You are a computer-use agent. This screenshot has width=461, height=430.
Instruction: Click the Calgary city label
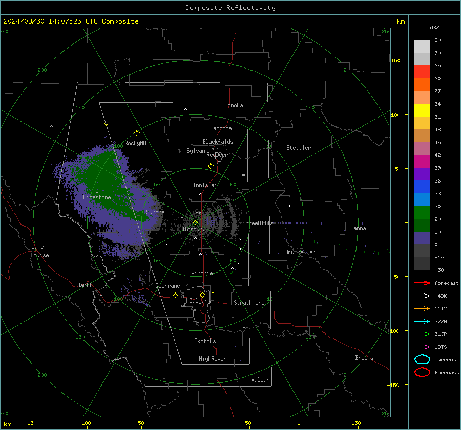(x=200, y=301)
